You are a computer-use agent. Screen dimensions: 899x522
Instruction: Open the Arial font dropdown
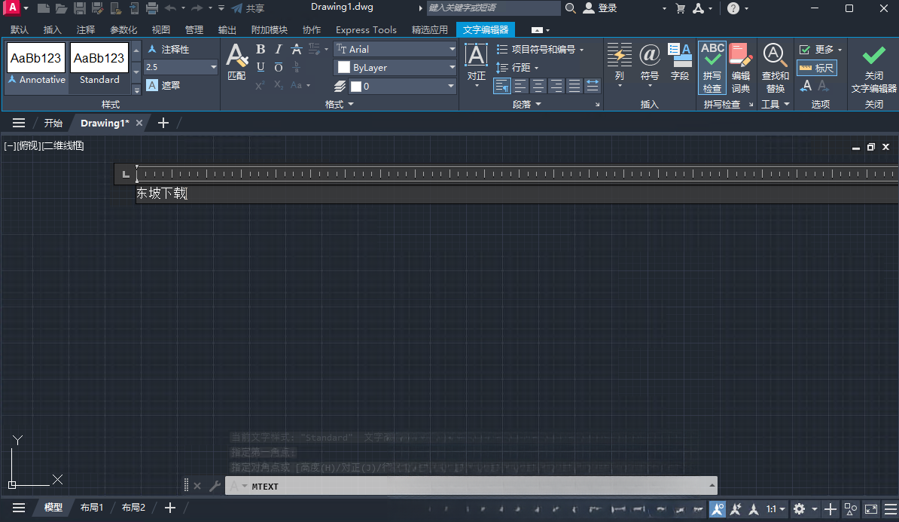click(395, 49)
